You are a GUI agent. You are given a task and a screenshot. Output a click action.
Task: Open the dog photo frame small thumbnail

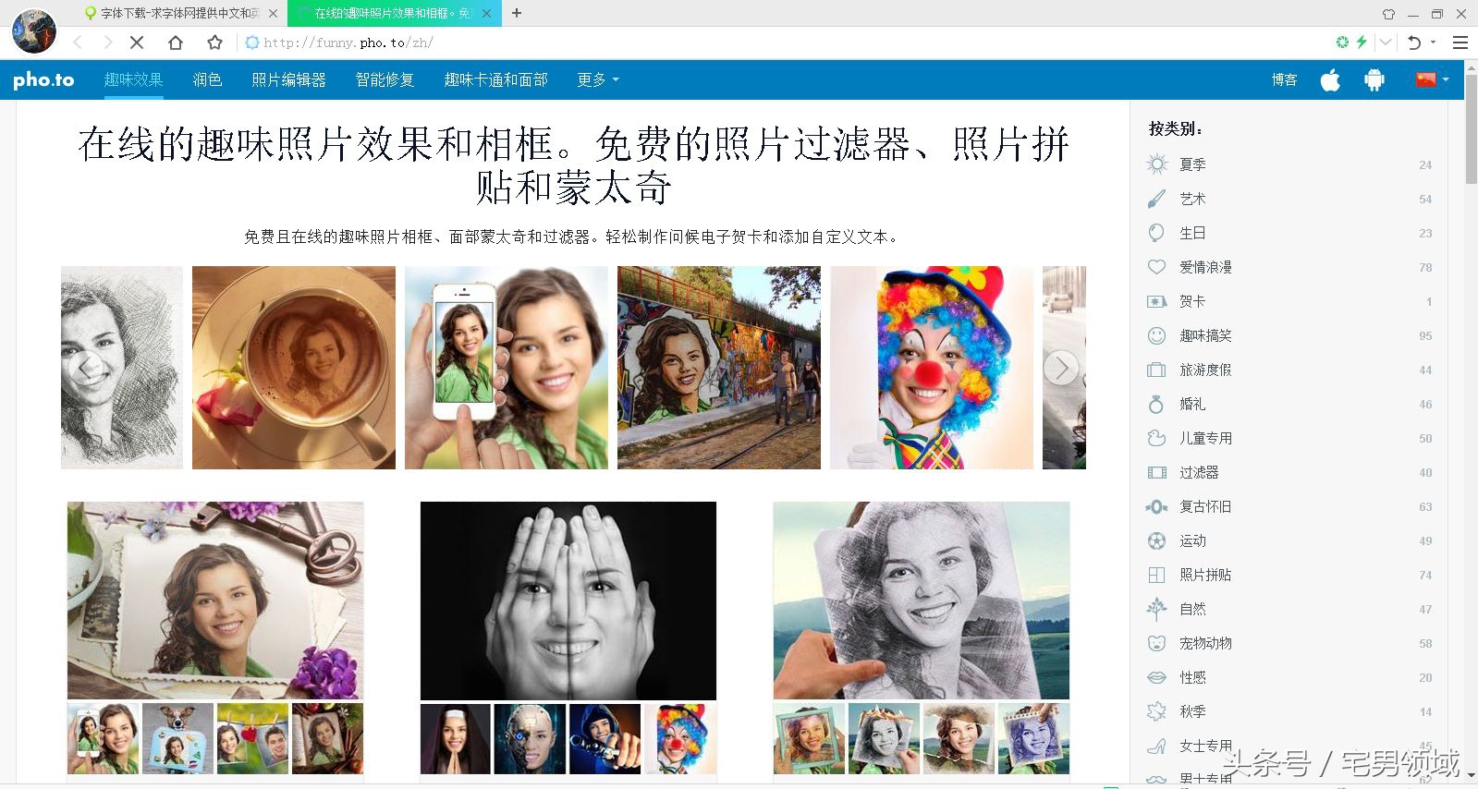[177, 738]
